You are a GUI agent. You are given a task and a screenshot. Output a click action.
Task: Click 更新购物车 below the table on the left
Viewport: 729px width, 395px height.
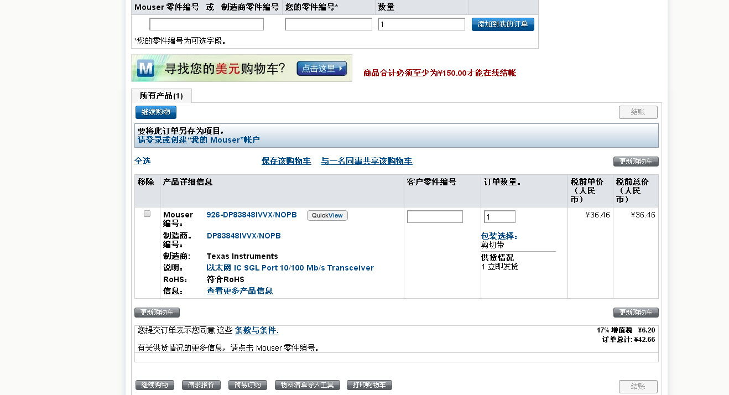pos(157,313)
